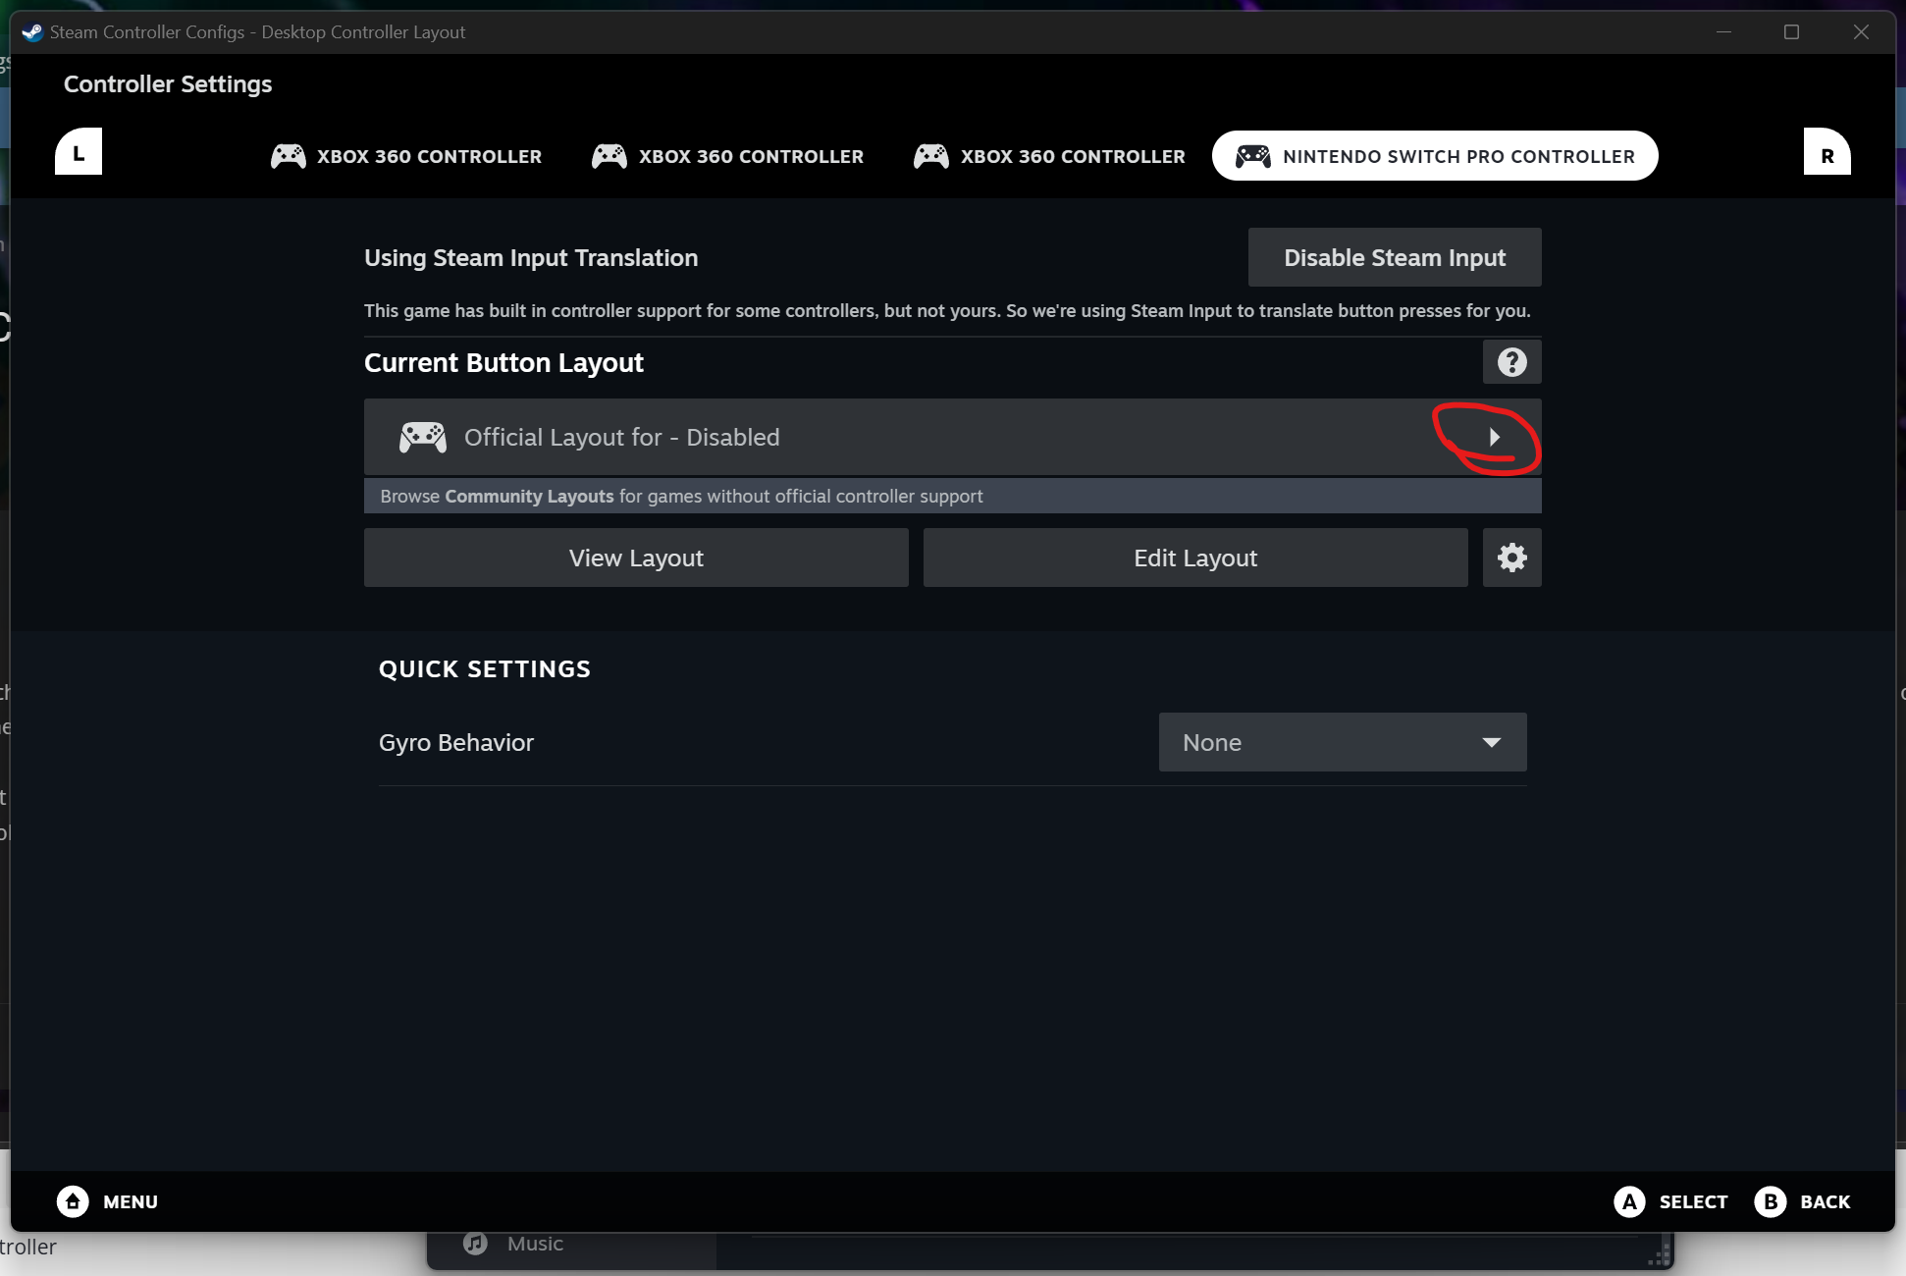Click the 'Using Steam Input Translation' heading
1906x1276 pixels.
pyautogui.click(x=531, y=257)
